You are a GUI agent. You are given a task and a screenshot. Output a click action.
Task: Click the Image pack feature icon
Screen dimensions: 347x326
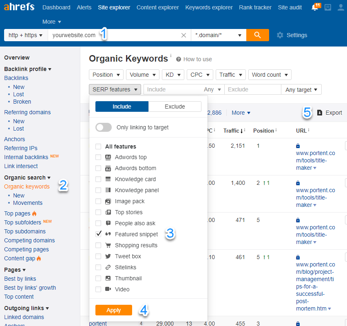point(108,201)
